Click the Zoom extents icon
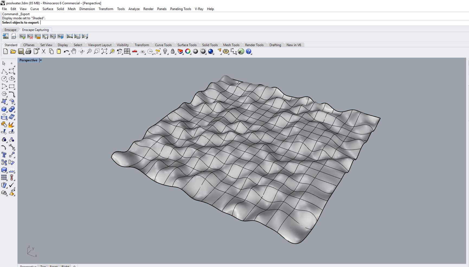Image resolution: width=469 pixels, height=267 pixels. point(104,51)
